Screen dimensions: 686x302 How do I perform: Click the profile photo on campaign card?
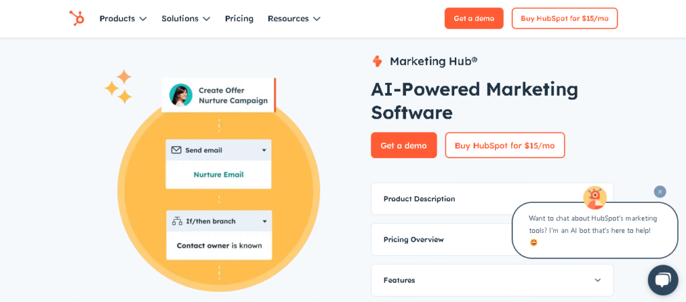click(x=181, y=95)
